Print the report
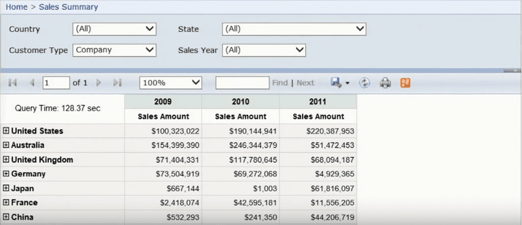 (x=385, y=83)
